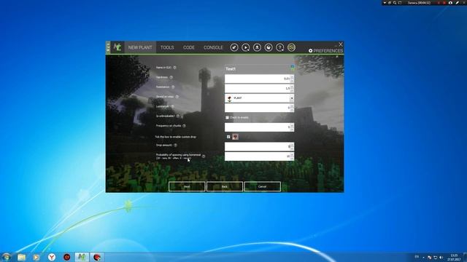467x262 pixels.
Task: Click the Luminance spinner arrows
Action: (292, 108)
